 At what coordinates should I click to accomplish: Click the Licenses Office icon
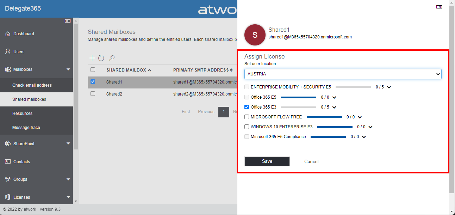[x=7, y=197]
